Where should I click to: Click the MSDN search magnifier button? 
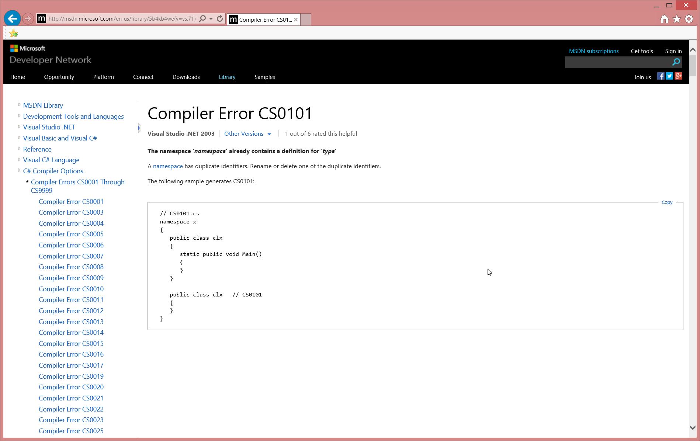pos(676,62)
